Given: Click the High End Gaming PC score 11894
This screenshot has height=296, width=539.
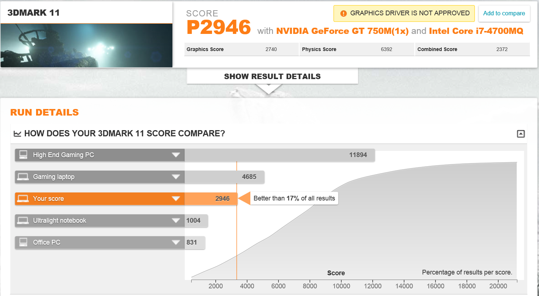Looking at the screenshot, I should click(x=358, y=155).
